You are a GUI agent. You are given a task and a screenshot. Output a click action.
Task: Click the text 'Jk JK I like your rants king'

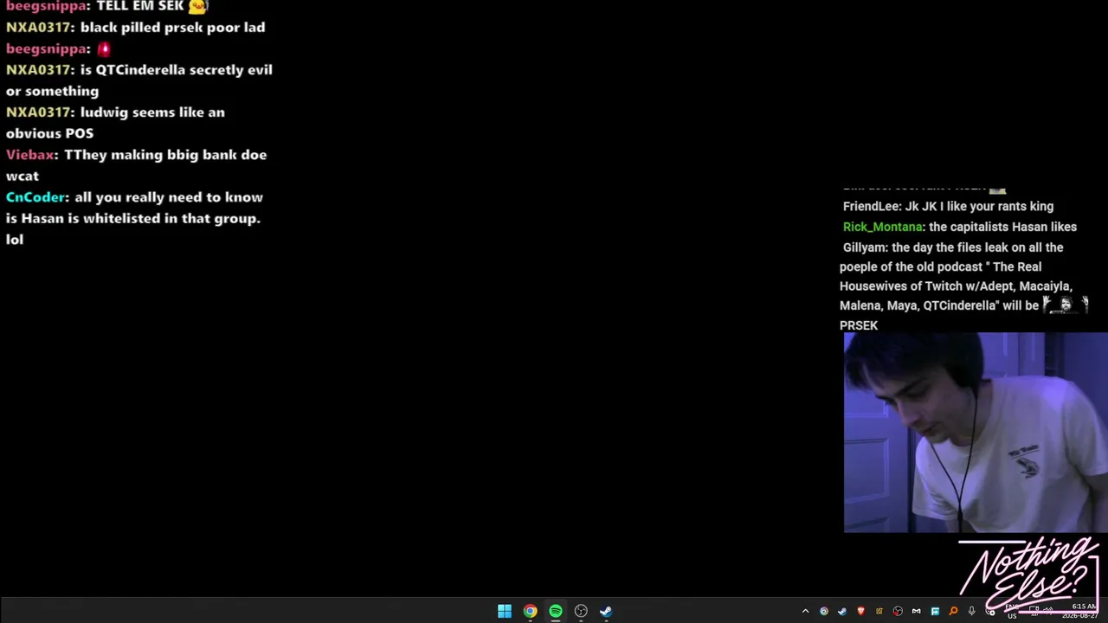click(979, 207)
